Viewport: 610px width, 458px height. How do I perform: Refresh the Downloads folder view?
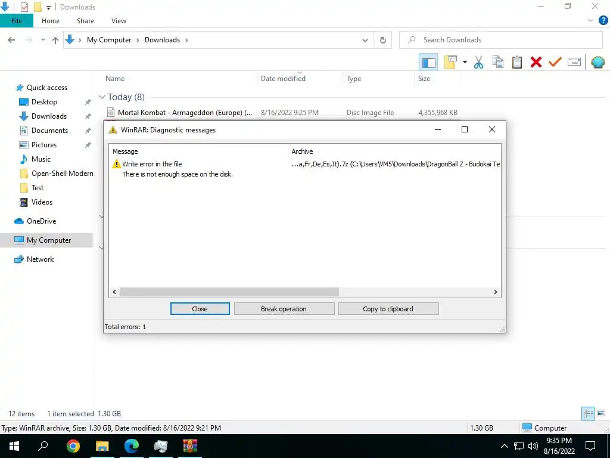coord(383,40)
